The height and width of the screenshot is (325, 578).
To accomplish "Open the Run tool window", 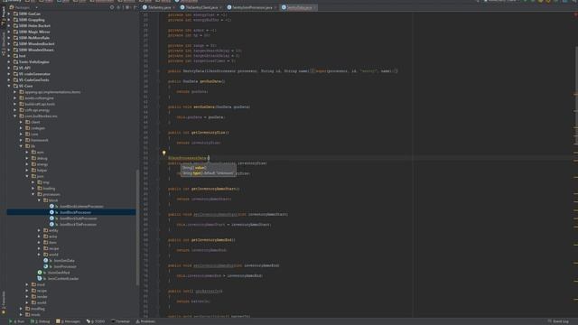I will click(x=17, y=321).
